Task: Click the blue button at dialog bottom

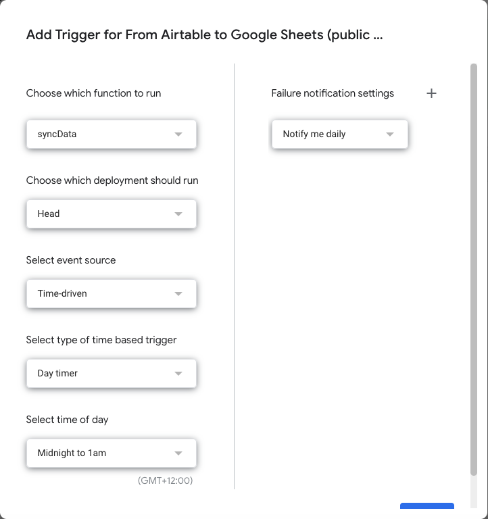Action: (x=427, y=505)
